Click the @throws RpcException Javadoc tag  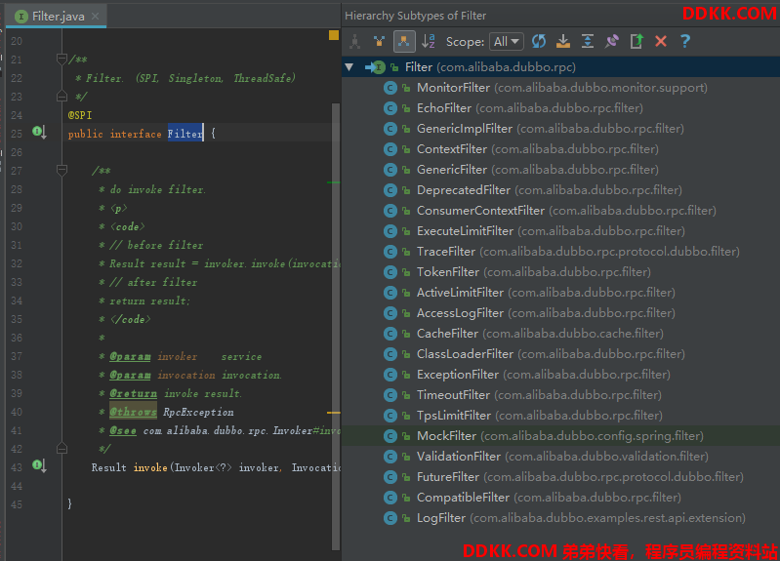click(x=133, y=413)
